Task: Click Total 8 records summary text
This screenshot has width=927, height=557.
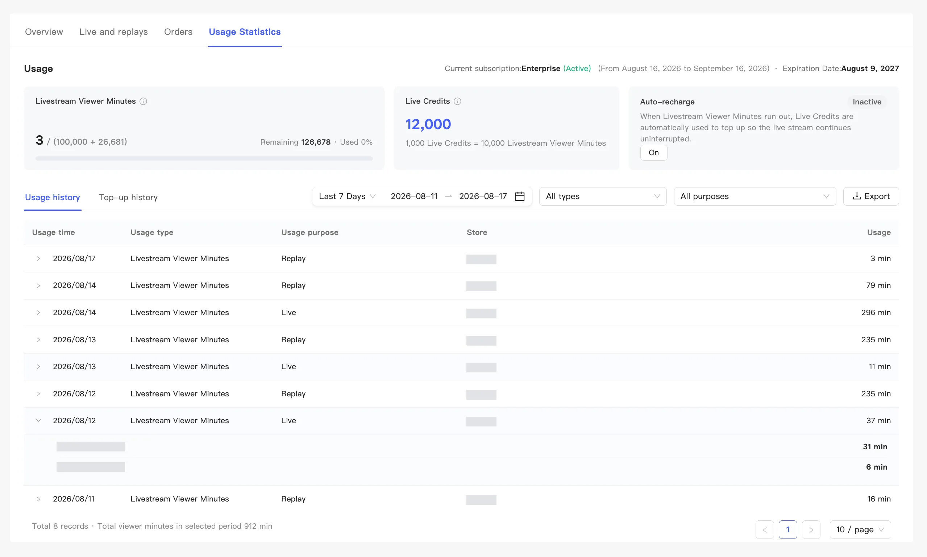Action: [60, 526]
